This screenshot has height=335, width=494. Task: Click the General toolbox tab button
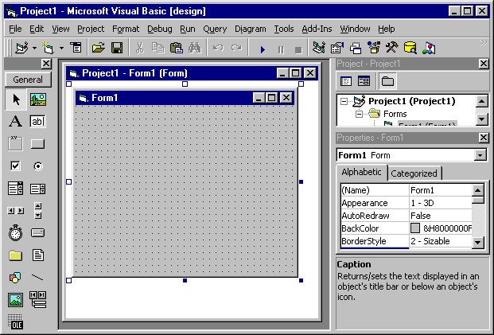pos(28,80)
